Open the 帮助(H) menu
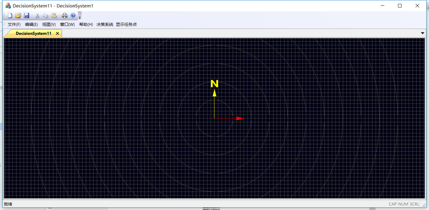 [86, 24]
